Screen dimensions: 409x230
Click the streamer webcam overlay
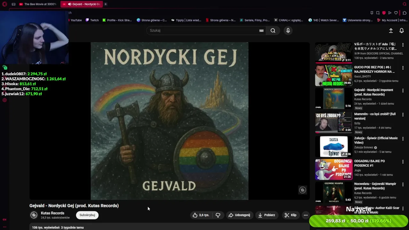coord(34,38)
